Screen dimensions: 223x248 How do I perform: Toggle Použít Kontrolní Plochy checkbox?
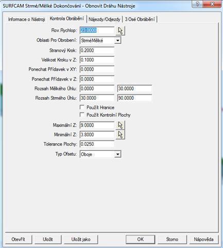pos(82,115)
